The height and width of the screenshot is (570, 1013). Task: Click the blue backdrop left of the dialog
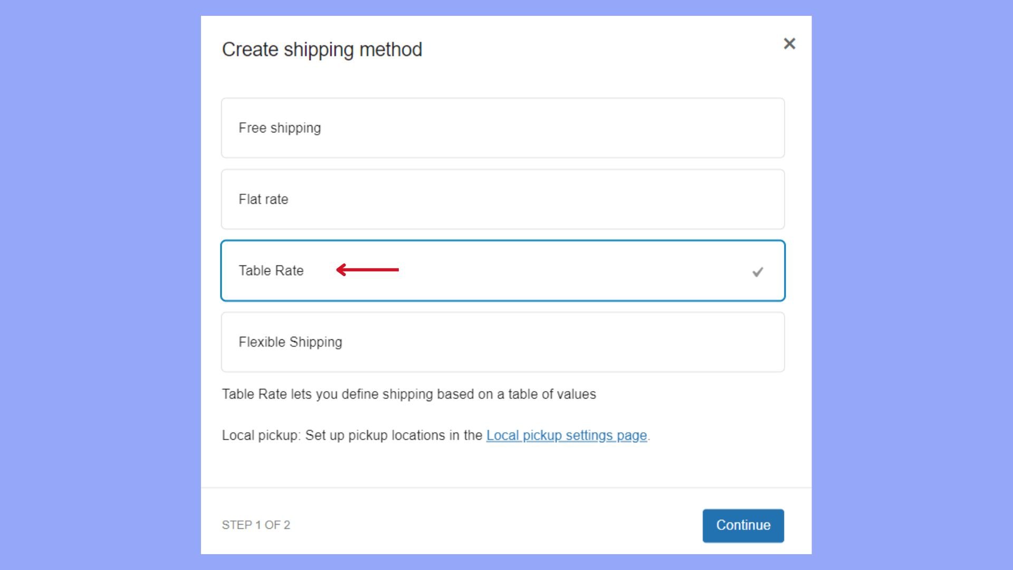tap(100, 285)
